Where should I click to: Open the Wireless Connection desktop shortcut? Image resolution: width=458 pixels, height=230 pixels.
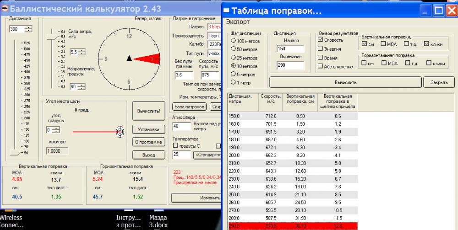click(11, 221)
